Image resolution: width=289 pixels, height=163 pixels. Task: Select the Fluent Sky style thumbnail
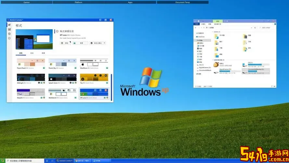point(62,63)
